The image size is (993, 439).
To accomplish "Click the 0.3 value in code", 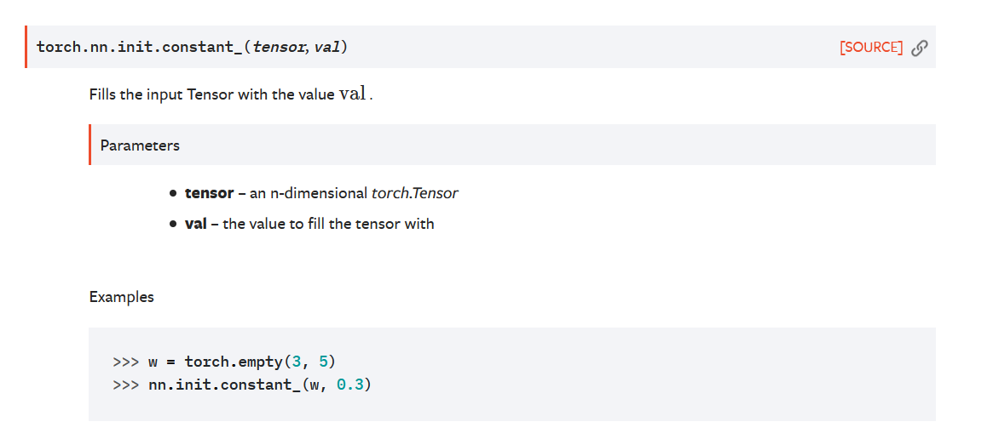I will tap(349, 385).
